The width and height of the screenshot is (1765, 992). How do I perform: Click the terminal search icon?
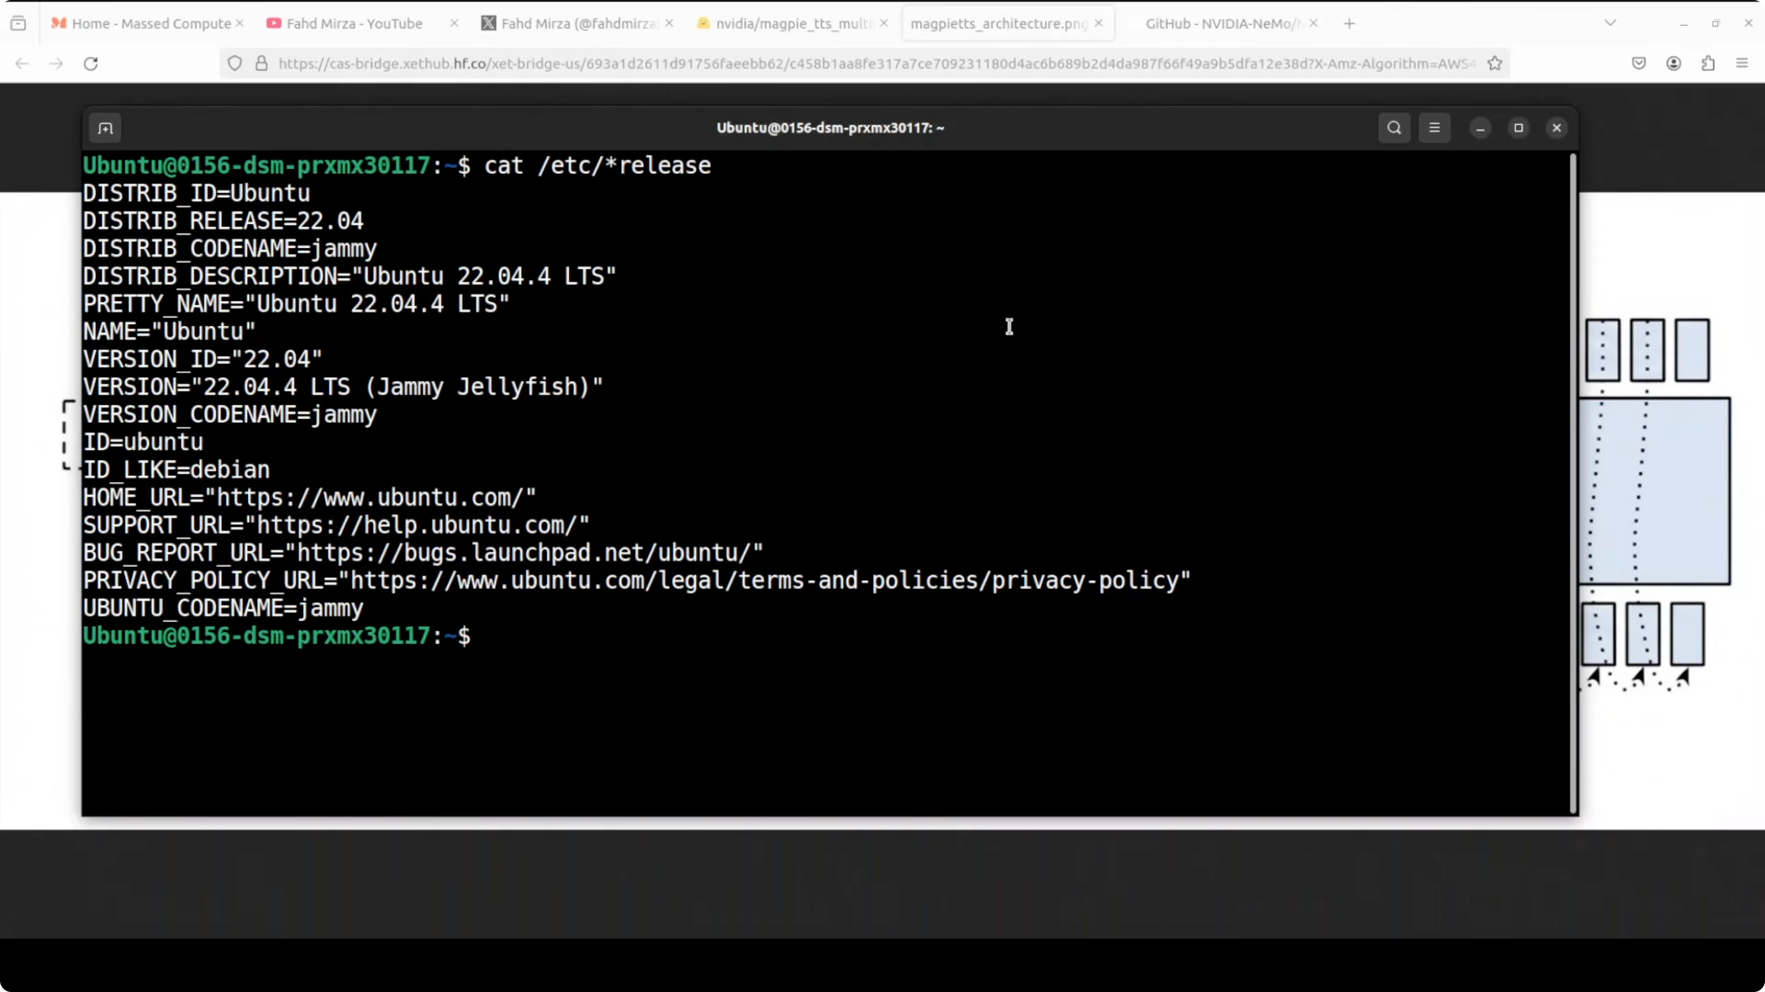click(1394, 128)
